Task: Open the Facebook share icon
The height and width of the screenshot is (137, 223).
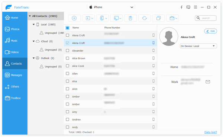Action: point(181,7)
